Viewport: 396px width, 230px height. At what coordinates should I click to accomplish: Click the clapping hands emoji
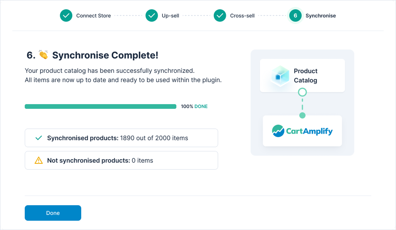tap(44, 55)
